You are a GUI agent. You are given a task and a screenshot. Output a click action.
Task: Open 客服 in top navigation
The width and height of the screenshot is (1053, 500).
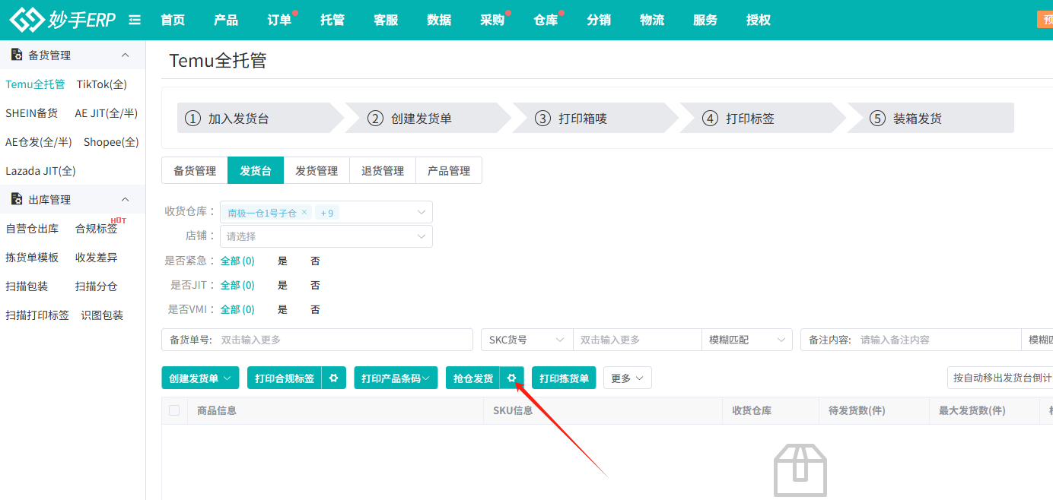[x=386, y=20]
